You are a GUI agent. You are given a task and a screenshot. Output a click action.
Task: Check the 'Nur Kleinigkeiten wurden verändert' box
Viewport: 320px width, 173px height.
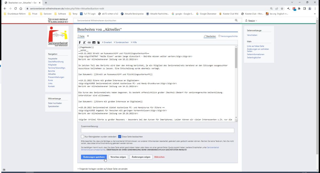82,137
